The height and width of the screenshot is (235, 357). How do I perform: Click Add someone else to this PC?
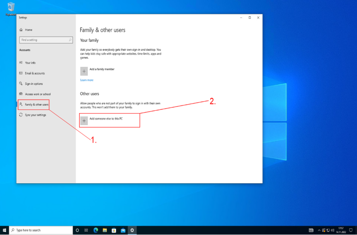click(106, 119)
